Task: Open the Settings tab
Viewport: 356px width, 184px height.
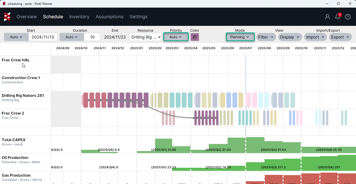Action: pyautogui.click(x=139, y=17)
